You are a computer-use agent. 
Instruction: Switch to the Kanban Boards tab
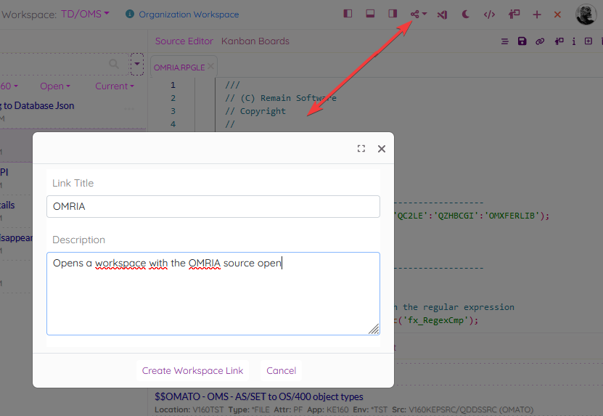pyautogui.click(x=255, y=41)
